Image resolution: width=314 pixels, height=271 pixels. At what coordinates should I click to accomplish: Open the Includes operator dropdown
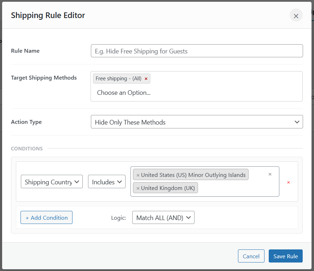tap(106, 181)
